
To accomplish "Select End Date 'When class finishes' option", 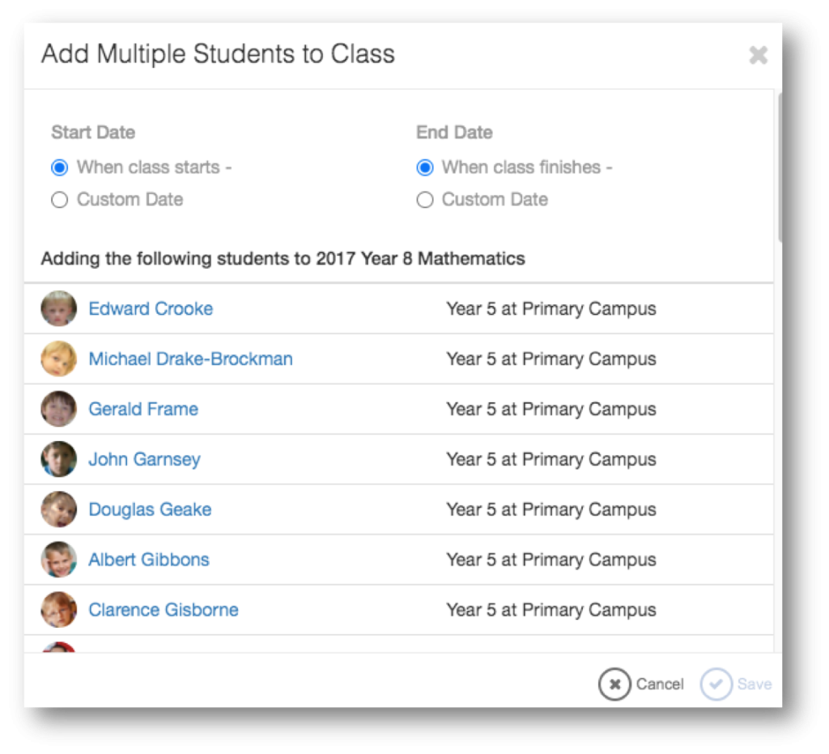I will [x=425, y=168].
